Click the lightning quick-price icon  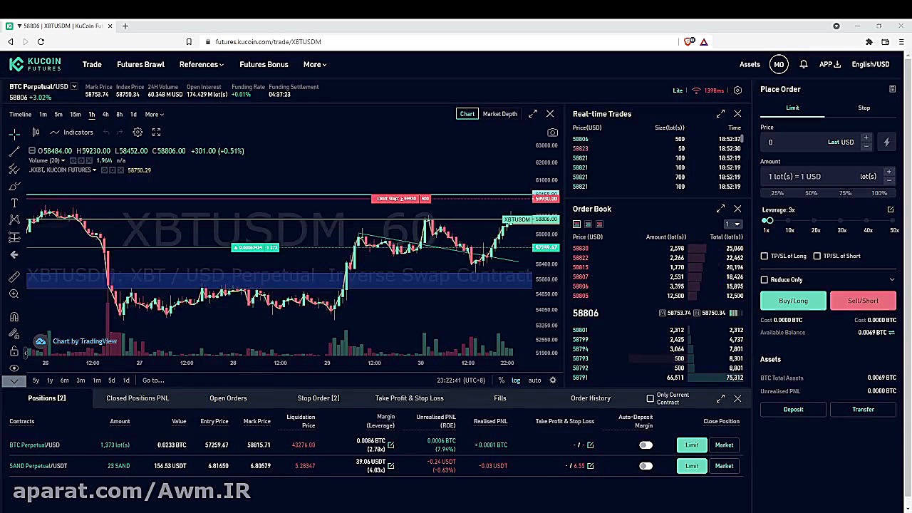click(x=886, y=142)
